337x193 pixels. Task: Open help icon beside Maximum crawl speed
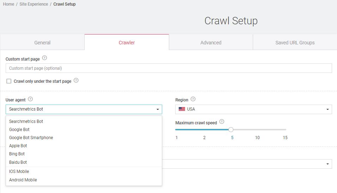click(x=222, y=122)
